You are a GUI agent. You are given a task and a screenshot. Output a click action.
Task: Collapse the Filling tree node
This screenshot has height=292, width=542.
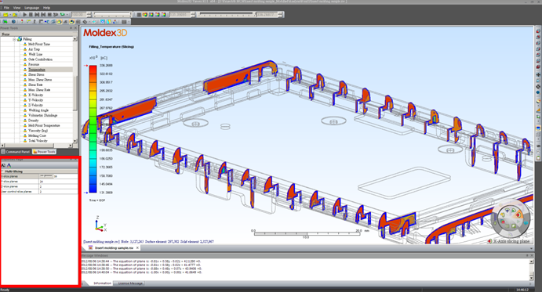click(14, 39)
